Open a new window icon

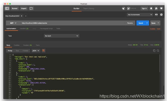31,8
